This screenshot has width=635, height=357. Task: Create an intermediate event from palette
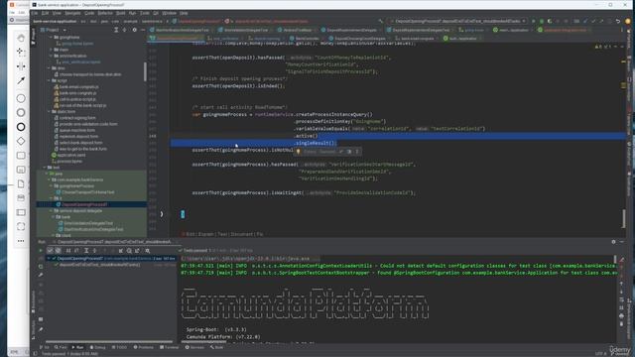click(21, 112)
